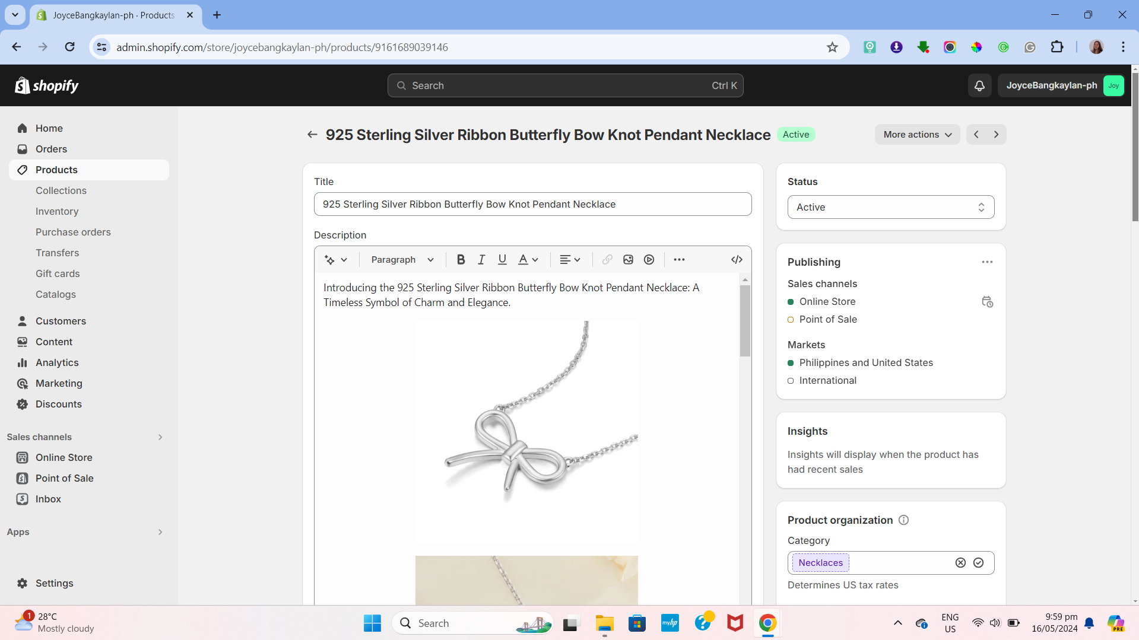Select the silver bow necklace image
Image resolution: width=1139 pixels, height=640 pixels.
526,432
